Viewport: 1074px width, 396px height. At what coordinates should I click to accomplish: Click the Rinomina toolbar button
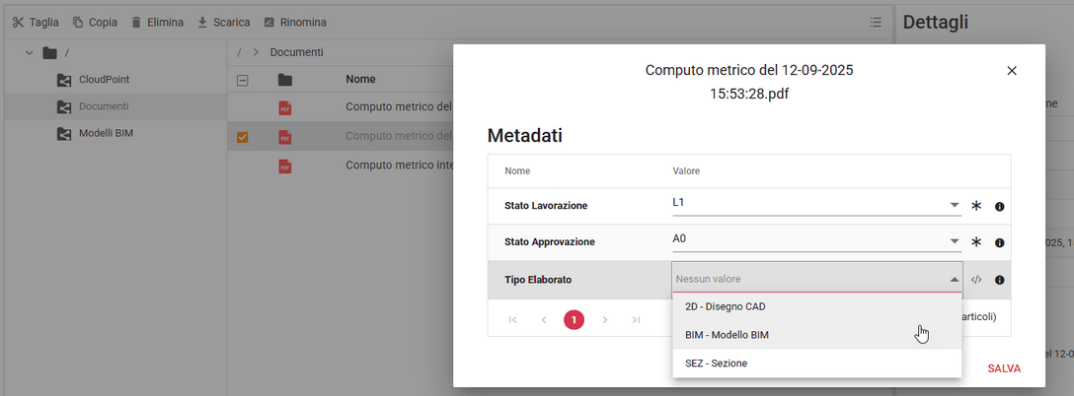coord(295,23)
